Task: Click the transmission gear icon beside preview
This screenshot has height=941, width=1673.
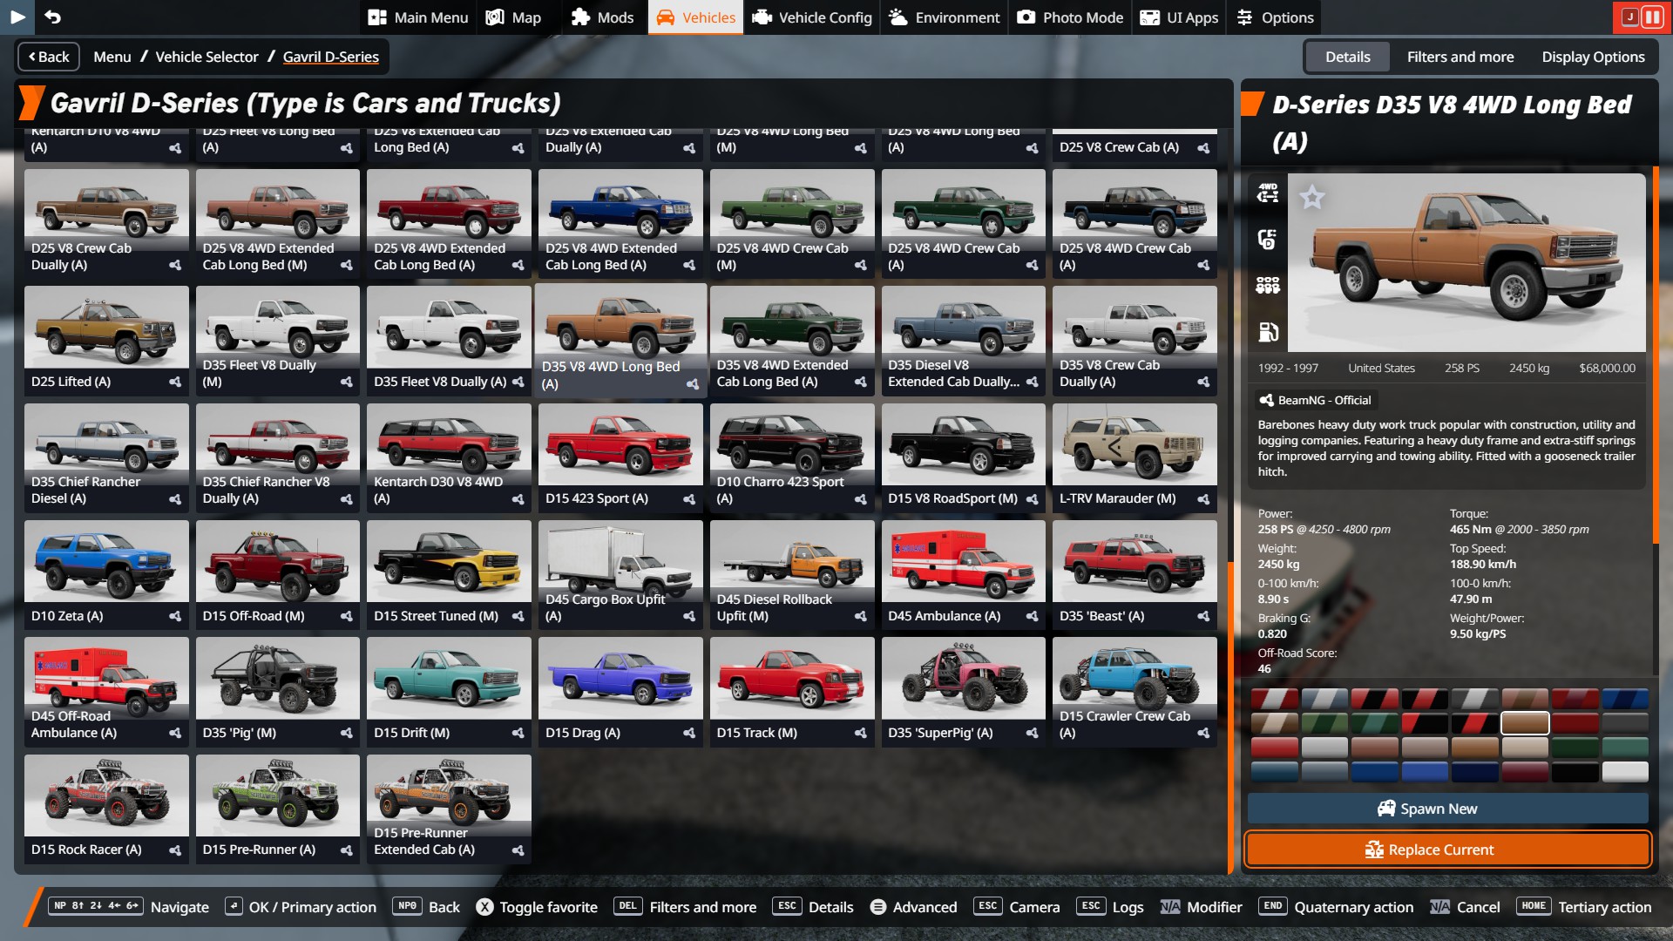Action: point(1268,239)
